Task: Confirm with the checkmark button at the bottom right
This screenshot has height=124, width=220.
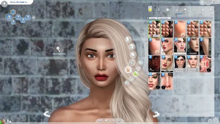Action: (x=216, y=121)
